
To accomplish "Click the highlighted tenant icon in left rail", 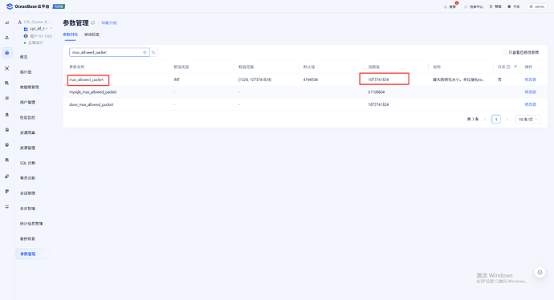I will coord(6,53).
